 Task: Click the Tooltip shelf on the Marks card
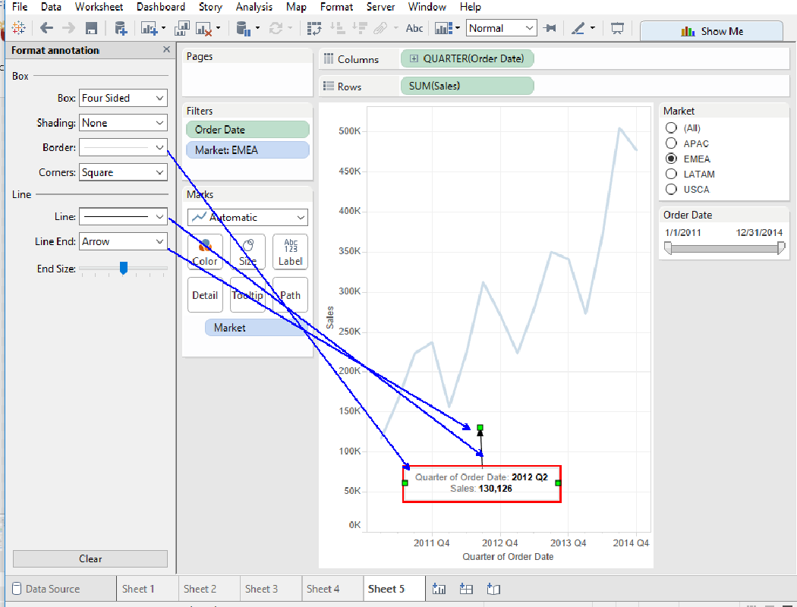(x=247, y=295)
